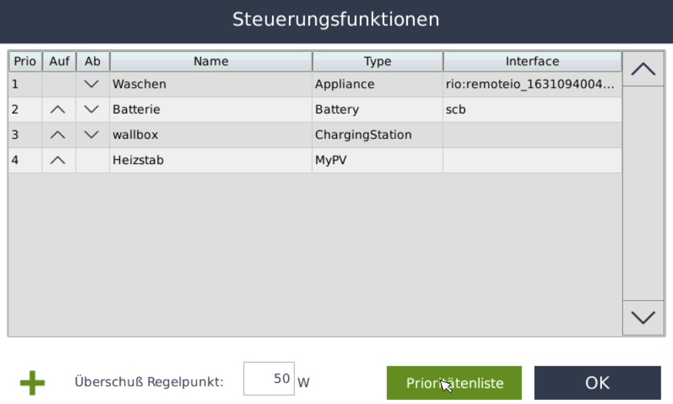The width and height of the screenshot is (673, 404).
Task: Edit the Überschuß Regelpunkt value field
Action: click(x=268, y=379)
